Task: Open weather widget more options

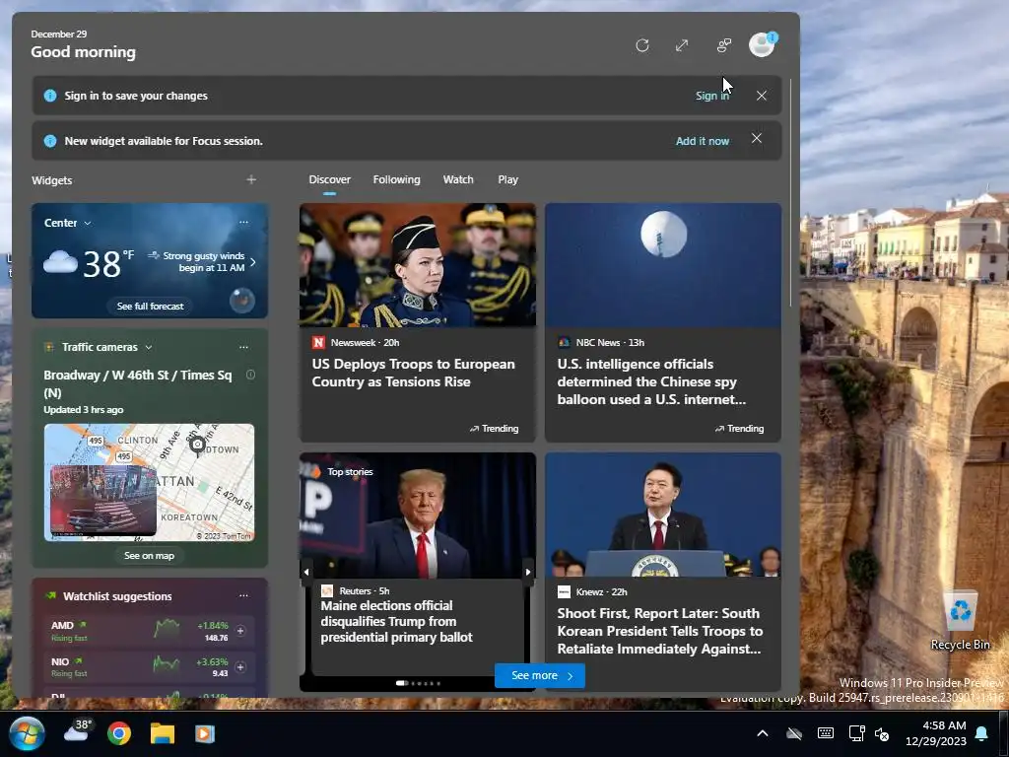Action: coord(244,222)
